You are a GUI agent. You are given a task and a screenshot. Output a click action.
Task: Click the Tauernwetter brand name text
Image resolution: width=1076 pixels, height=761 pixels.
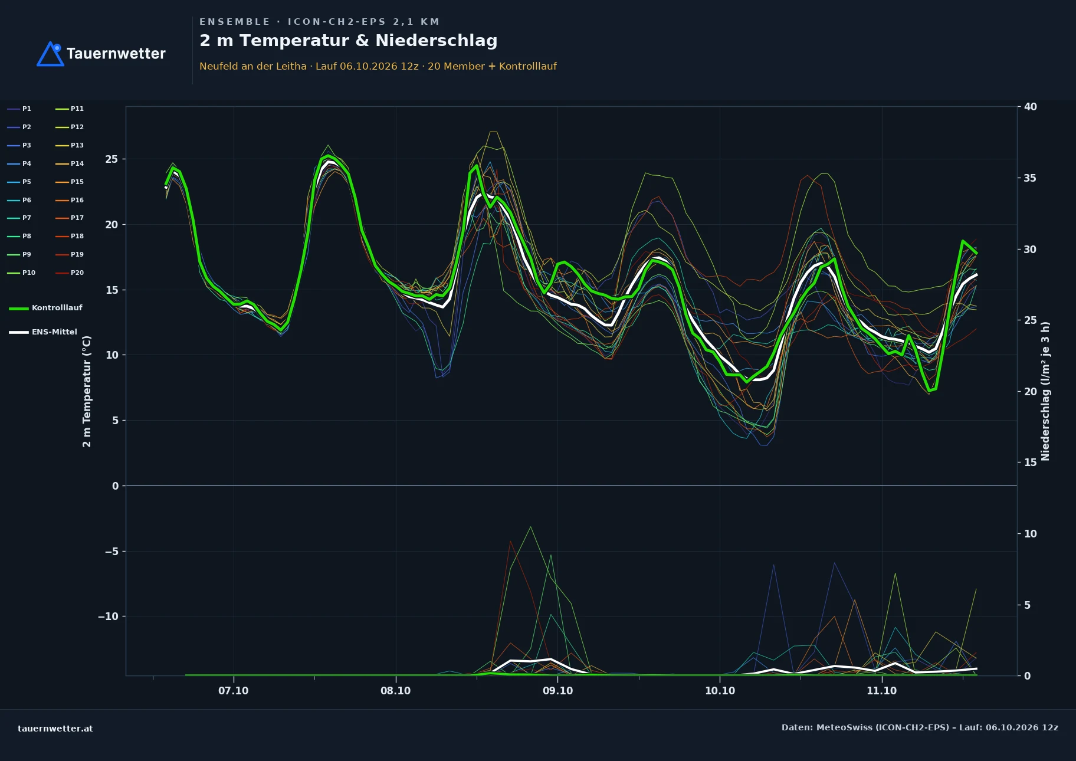[x=116, y=54]
